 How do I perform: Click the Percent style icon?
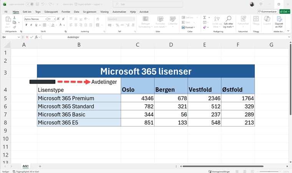coord(117,25)
